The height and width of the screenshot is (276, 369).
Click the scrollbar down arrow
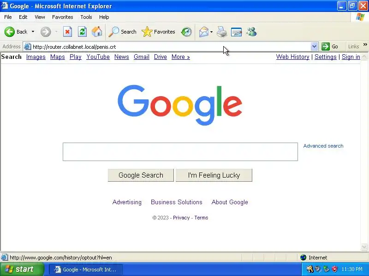[364, 247]
